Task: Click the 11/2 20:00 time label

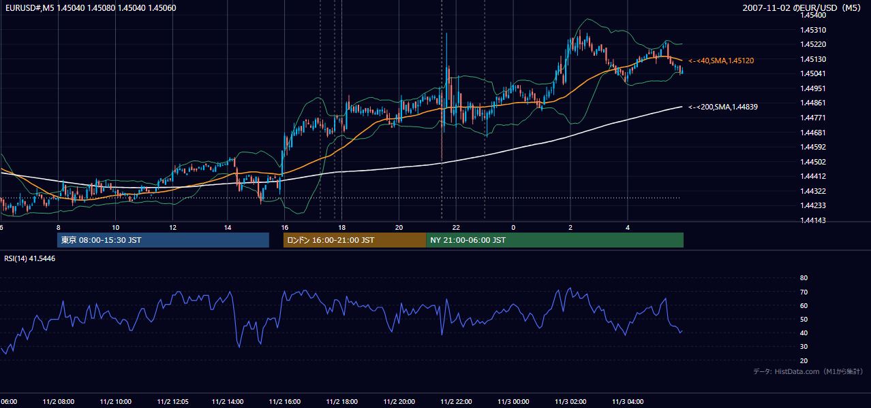Action: [399, 402]
